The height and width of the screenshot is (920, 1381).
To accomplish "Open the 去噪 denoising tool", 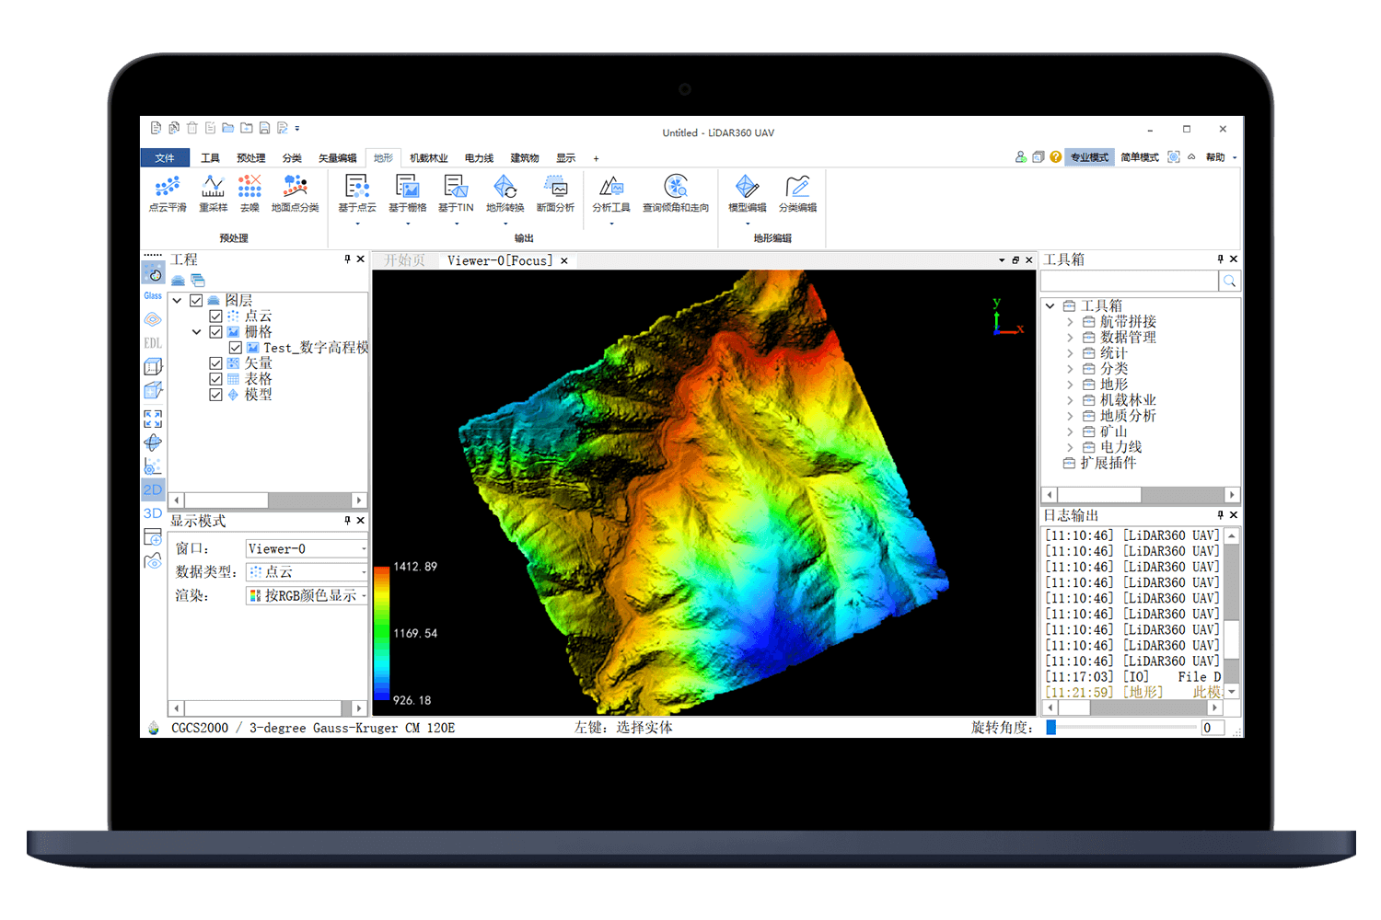I will click(x=250, y=194).
